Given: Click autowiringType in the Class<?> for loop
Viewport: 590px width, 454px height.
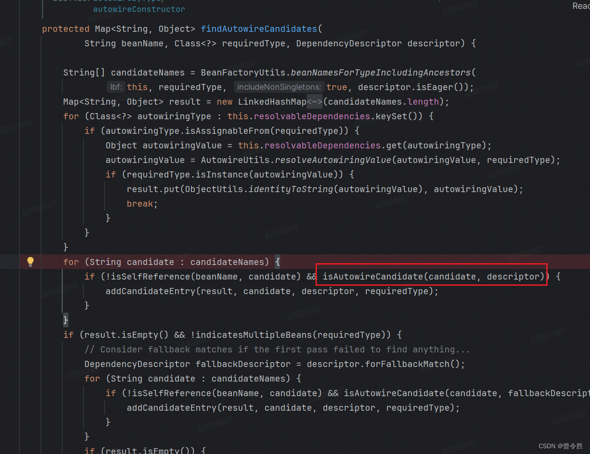Looking at the screenshot, I should coord(174,116).
